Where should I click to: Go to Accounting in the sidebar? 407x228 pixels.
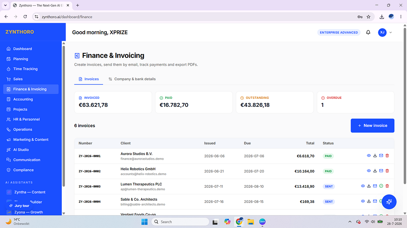point(31,99)
